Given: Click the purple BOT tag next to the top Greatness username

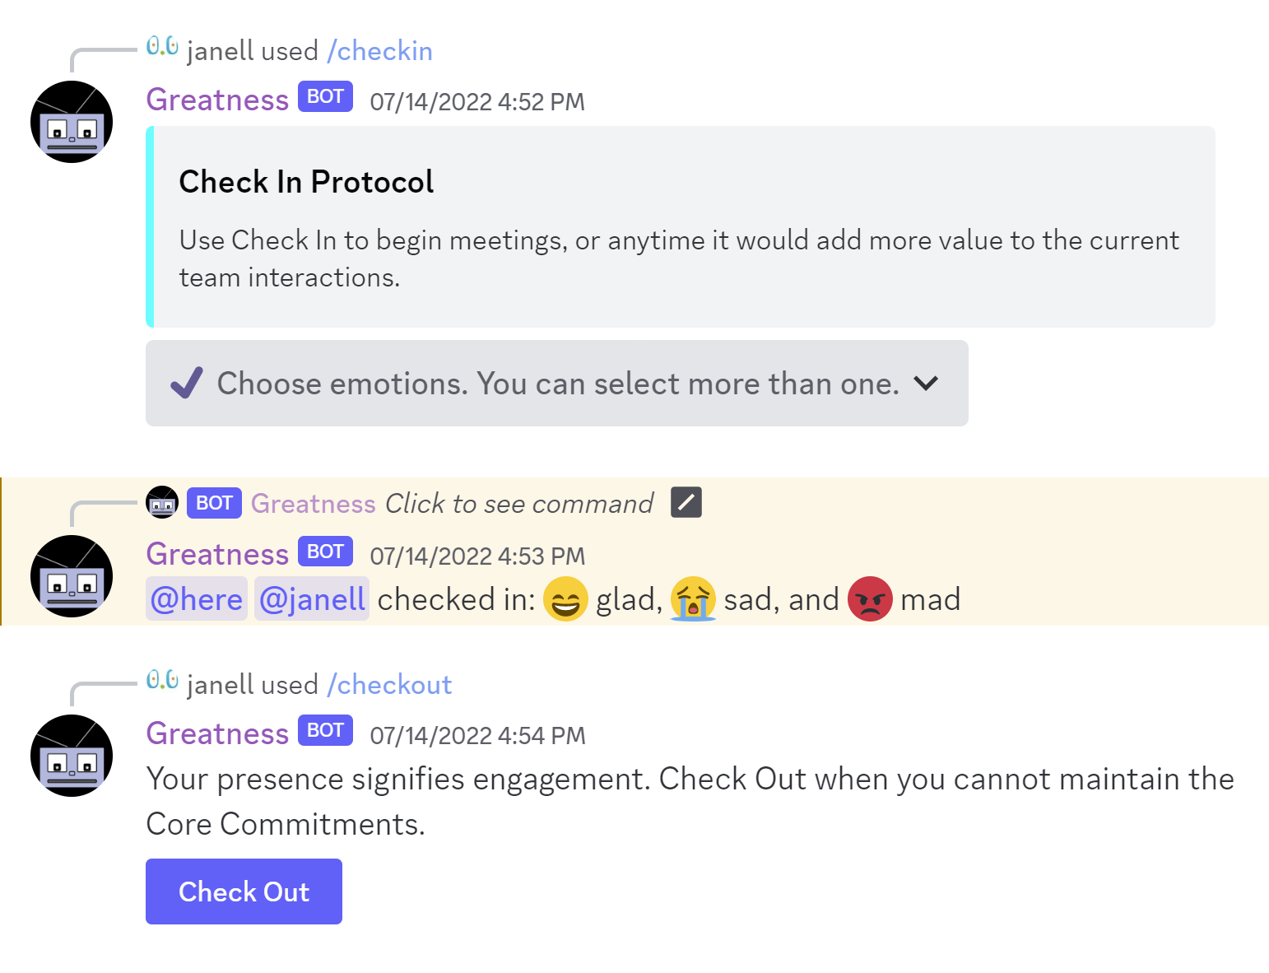Looking at the screenshot, I should [x=324, y=96].
